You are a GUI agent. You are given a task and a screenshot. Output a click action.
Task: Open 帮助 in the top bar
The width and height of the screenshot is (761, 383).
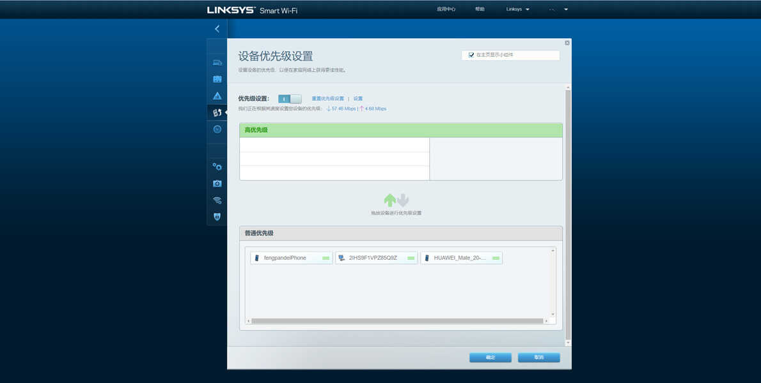point(480,9)
